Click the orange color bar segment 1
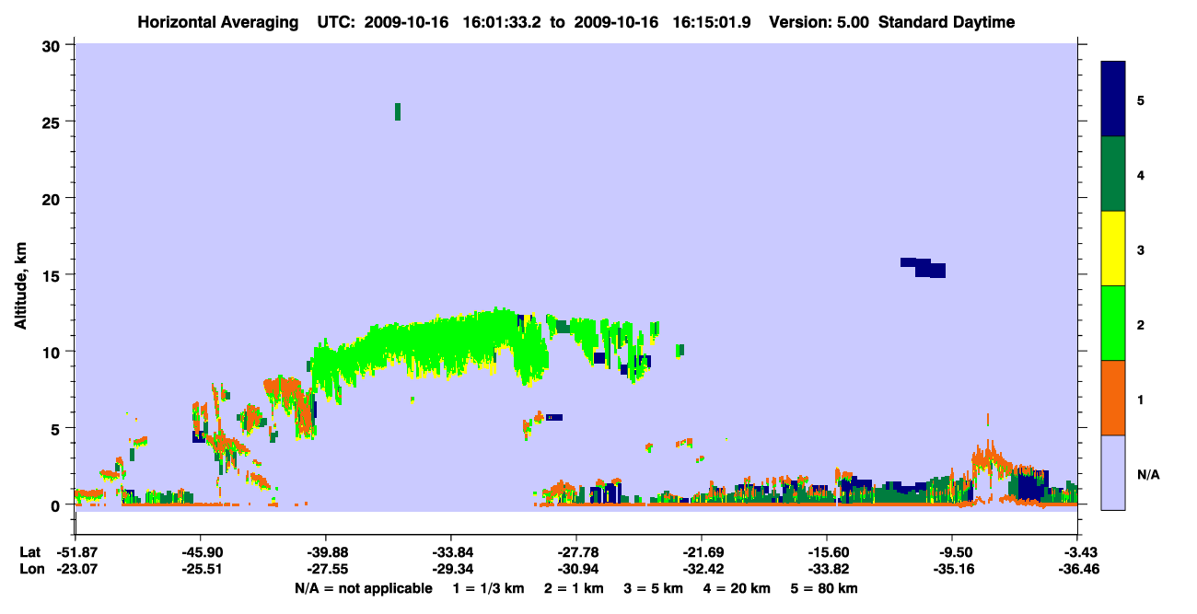Image resolution: width=1197 pixels, height=614 pixels. point(1113,398)
